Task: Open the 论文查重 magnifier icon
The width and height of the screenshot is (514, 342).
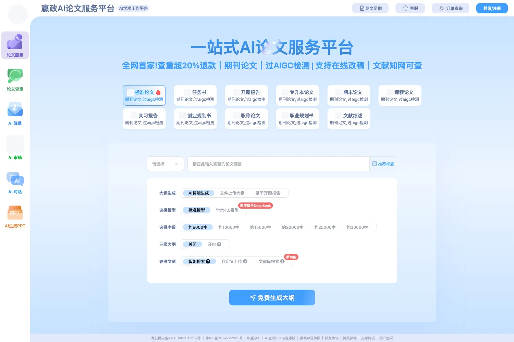Action: 15,76
